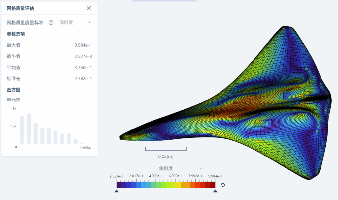Image resolution: width=338 pixels, height=200 pixels.
Task: Click the dark red end of color bar
Action: [213, 185]
